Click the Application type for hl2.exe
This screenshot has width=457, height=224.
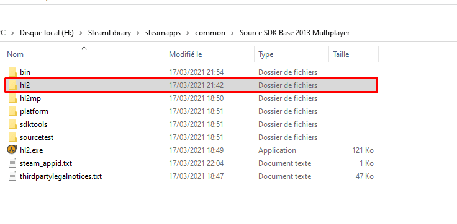[277, 150]
